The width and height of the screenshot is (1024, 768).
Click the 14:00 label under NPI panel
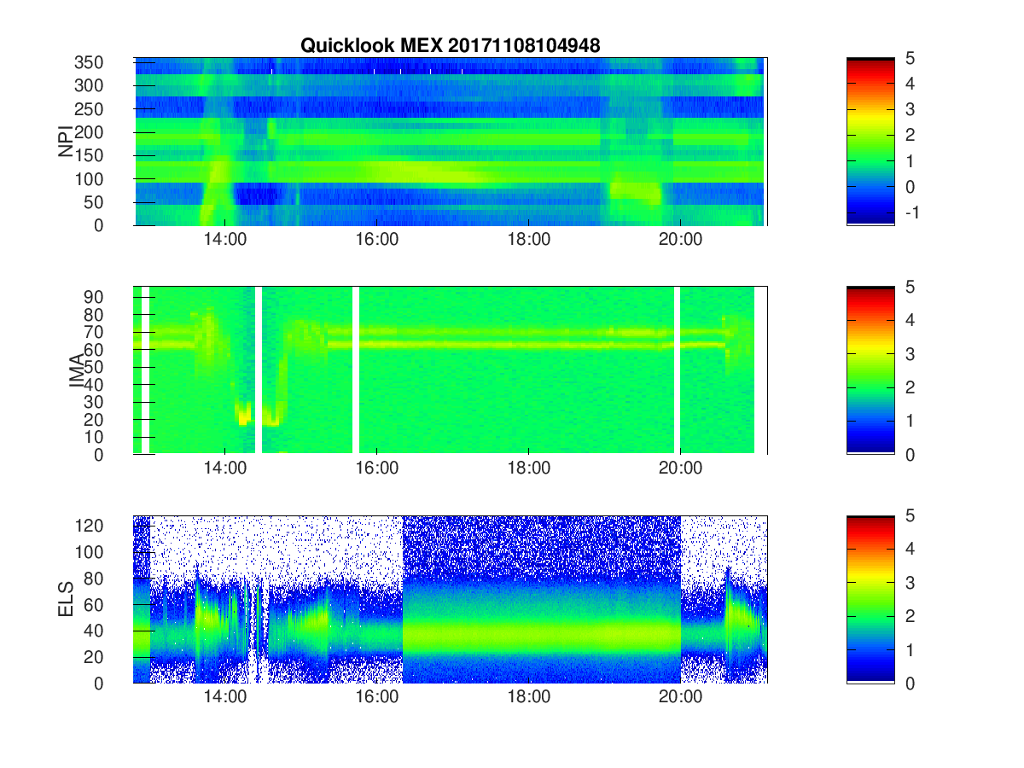pos(225,240)
